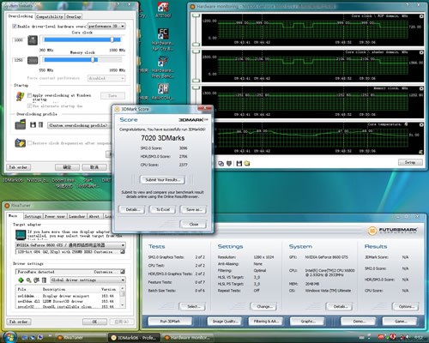Screen dimensions: 429x343
Task: Click the Customize icon beside ForceWare detected
Action: [x=122, y=272]
